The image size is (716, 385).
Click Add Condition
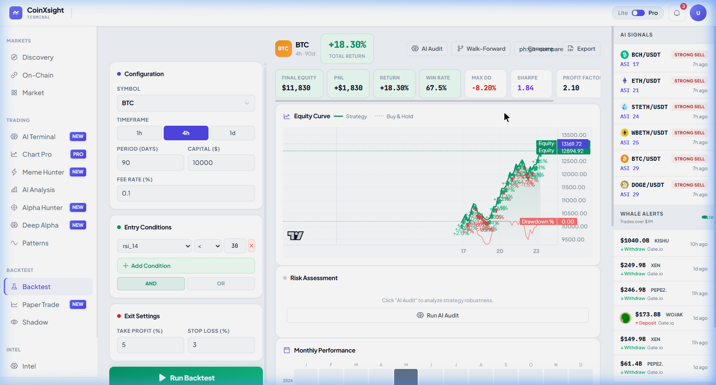[186, 266]
